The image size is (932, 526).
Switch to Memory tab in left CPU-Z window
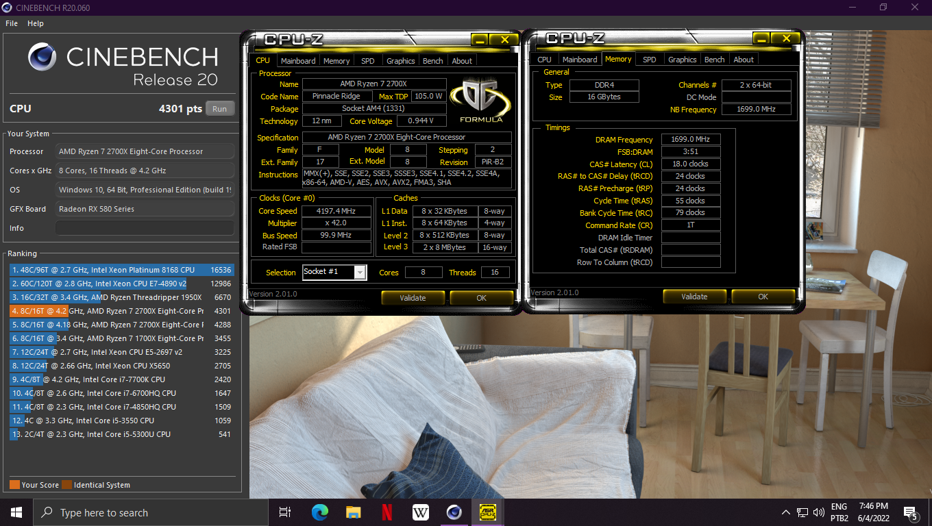336,61
